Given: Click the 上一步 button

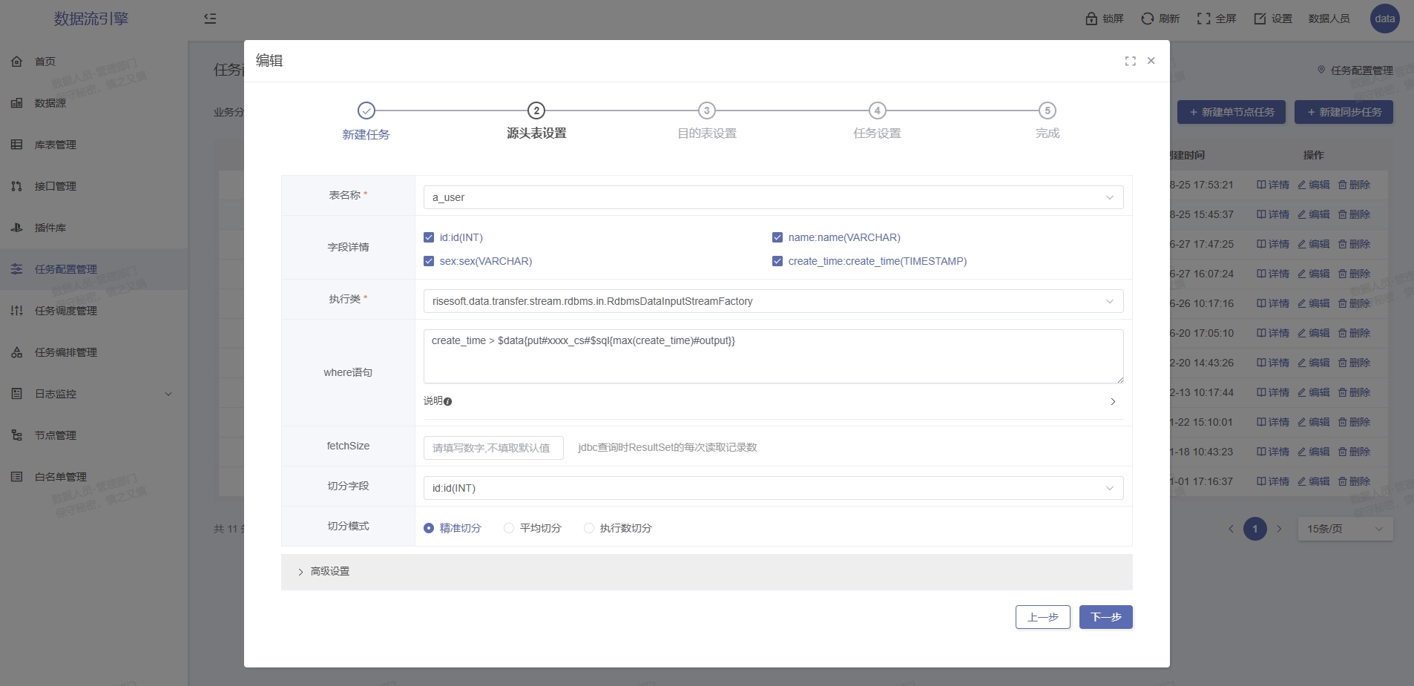Looking at the screenshot, I should pyautogui.click(x=1042, y=617).
